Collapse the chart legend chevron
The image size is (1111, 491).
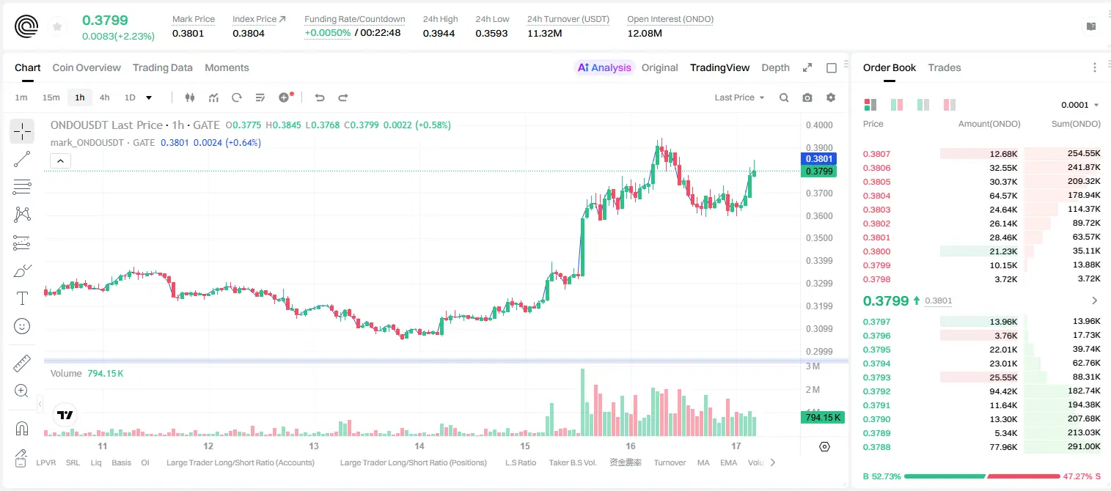(61, 160)
